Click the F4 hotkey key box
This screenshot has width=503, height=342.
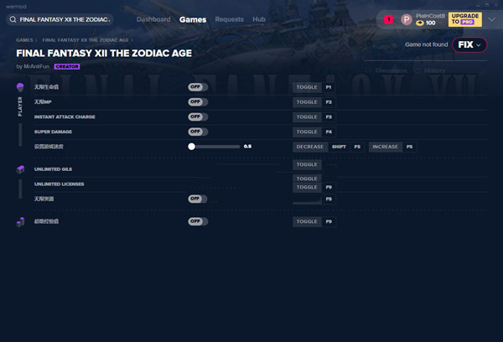329,132
